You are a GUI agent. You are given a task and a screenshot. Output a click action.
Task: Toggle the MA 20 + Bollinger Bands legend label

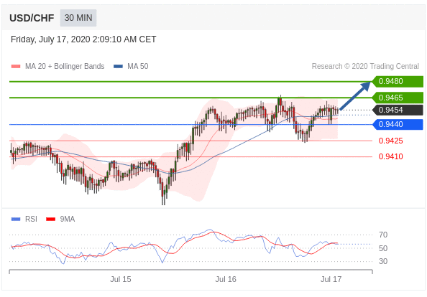65,66
